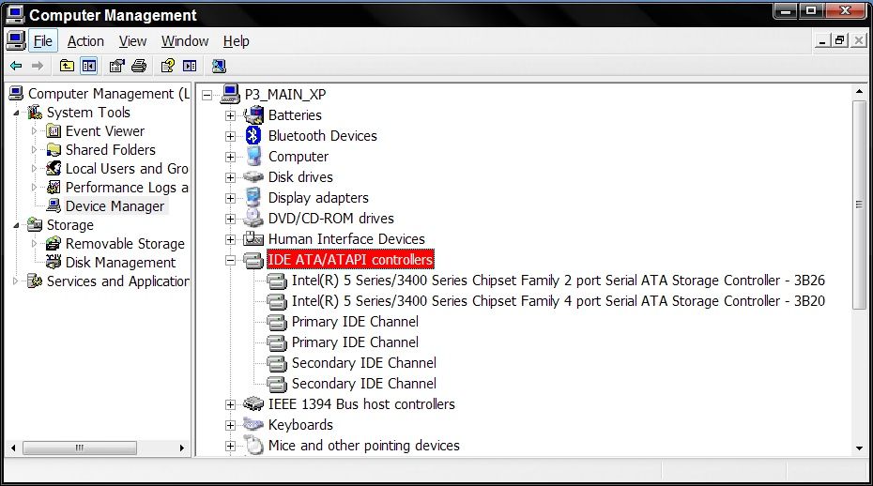This screenshot has width=873, height=486.
Task: Click the Shared Folders icon
Action: [x=54, y=150]
